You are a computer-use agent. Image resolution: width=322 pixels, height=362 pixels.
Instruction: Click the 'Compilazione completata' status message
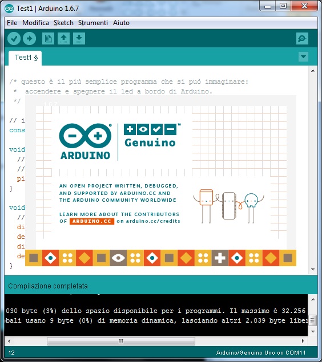(48, 286)
